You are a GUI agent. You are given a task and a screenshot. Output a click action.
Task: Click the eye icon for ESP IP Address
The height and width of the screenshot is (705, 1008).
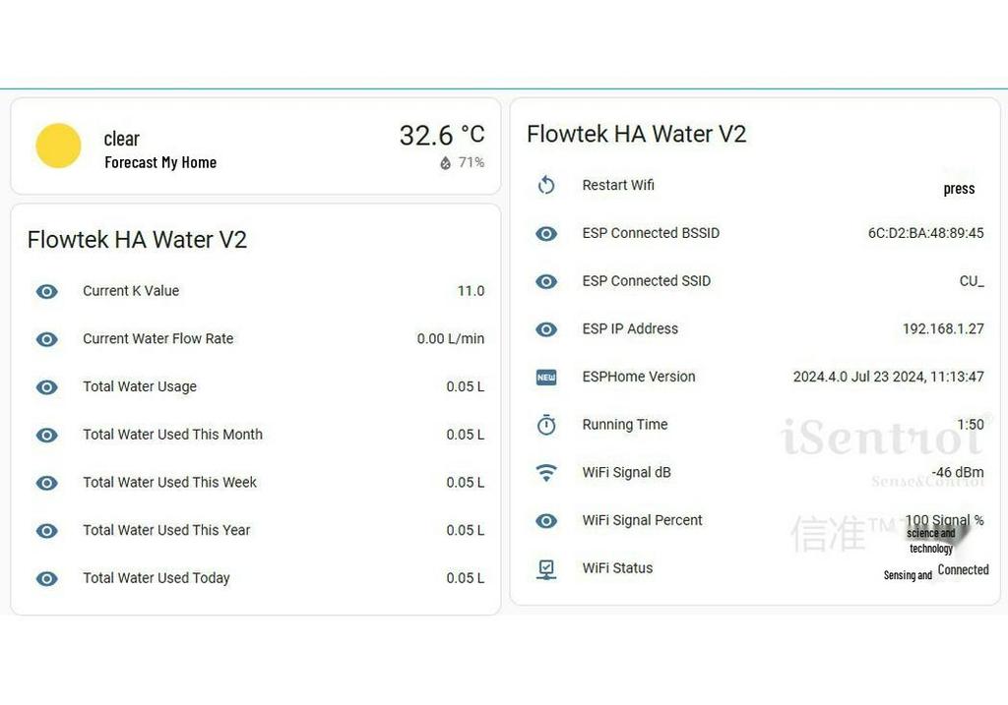point(546,329)
